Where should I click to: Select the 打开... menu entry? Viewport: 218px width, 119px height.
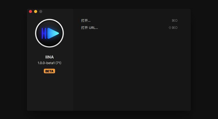(129, 21)
